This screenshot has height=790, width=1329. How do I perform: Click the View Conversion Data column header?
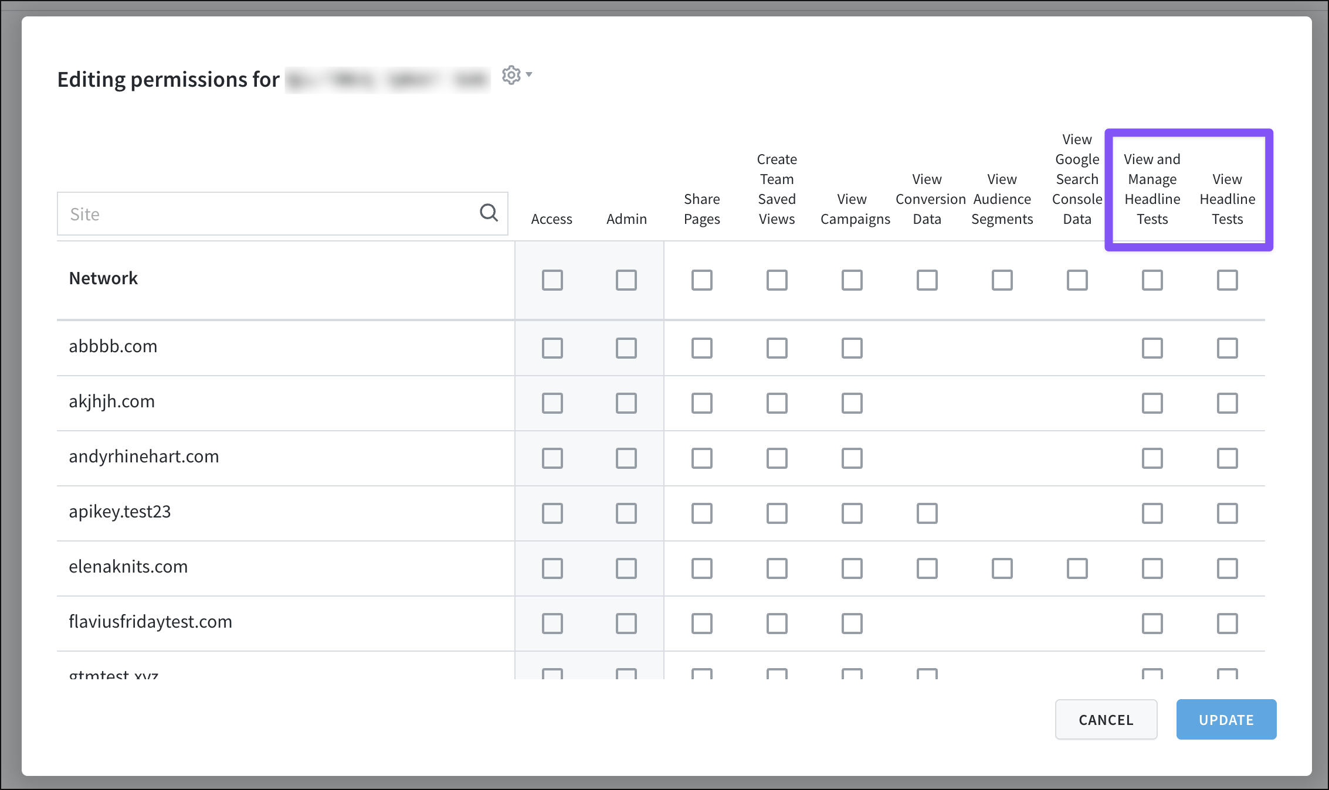pos(930,199)
